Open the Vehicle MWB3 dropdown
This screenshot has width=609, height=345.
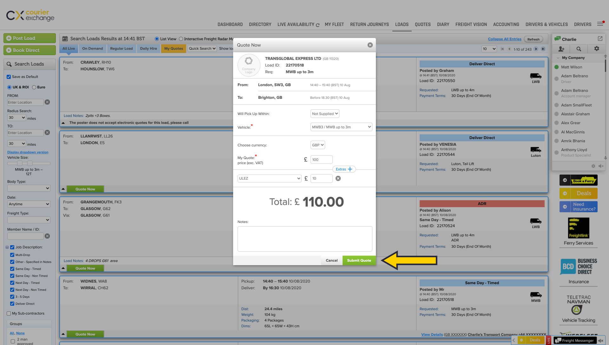[x=341, y=127]
